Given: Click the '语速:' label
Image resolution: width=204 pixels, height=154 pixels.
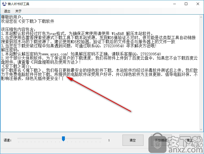Looking at the screenshot, I should (7, 140).
